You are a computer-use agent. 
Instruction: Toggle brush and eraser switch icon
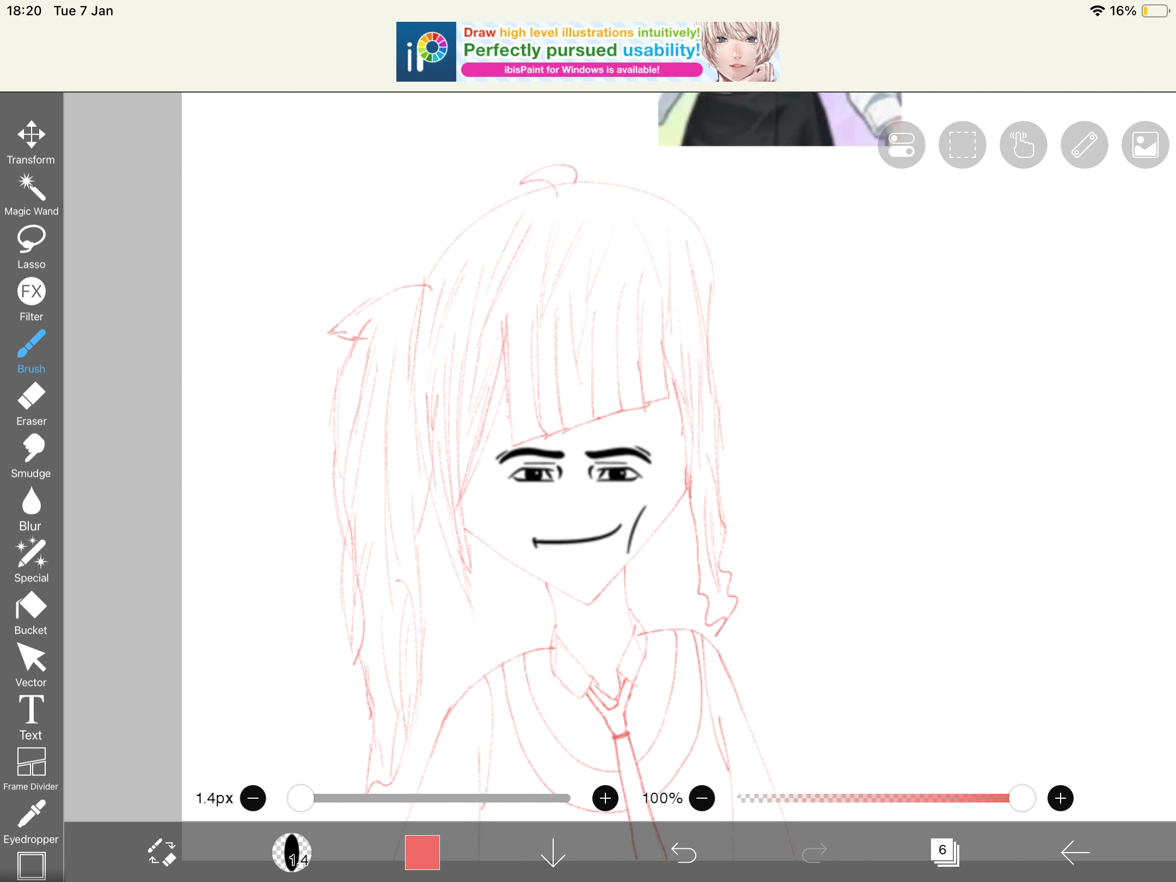click(x=161, y=852)
